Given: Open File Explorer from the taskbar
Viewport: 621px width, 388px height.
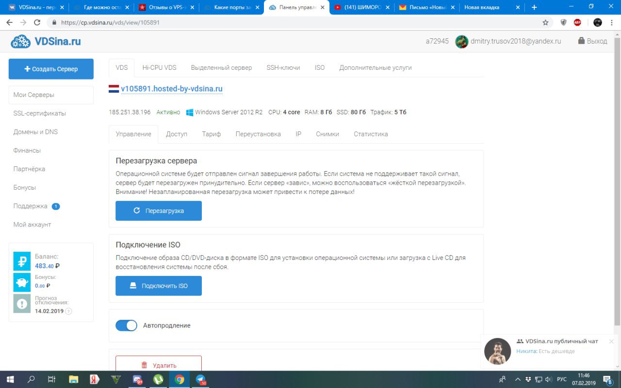Looking at the screenshot, I should [73, 379].
